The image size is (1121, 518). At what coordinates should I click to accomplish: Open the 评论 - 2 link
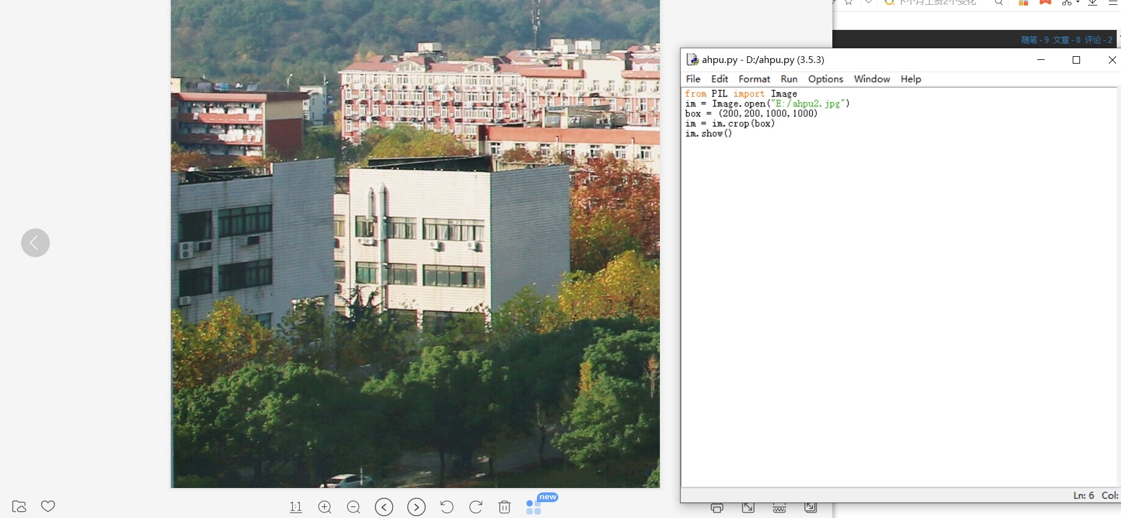point(1099,40)
